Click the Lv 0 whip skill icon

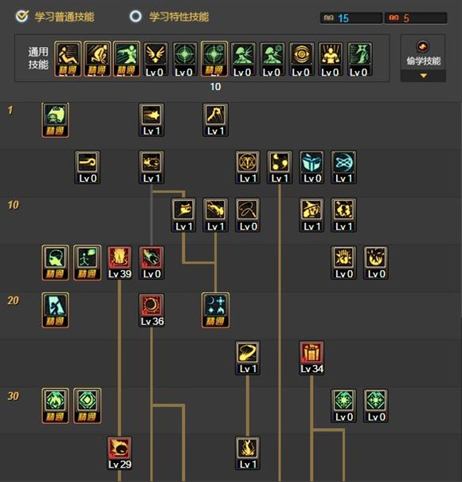click(x=248, y=215)
